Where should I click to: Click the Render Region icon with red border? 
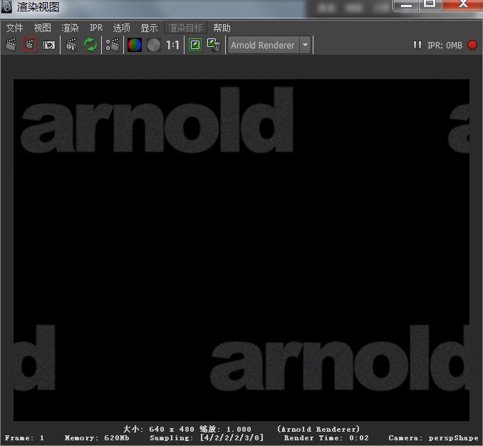point(30,45)
